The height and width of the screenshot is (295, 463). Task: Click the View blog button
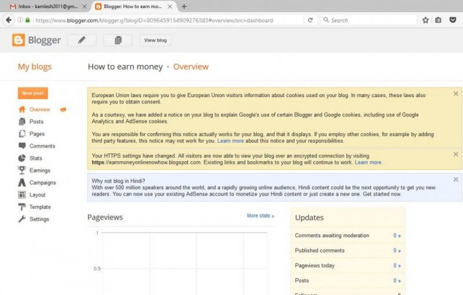[x=155, y=40]
